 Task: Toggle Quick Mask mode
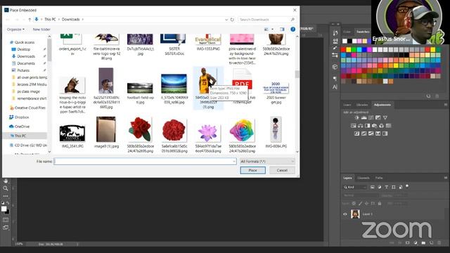click(6, 220)
